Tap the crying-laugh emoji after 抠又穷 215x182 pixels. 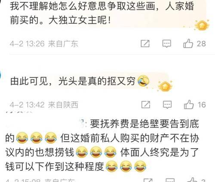143,81
